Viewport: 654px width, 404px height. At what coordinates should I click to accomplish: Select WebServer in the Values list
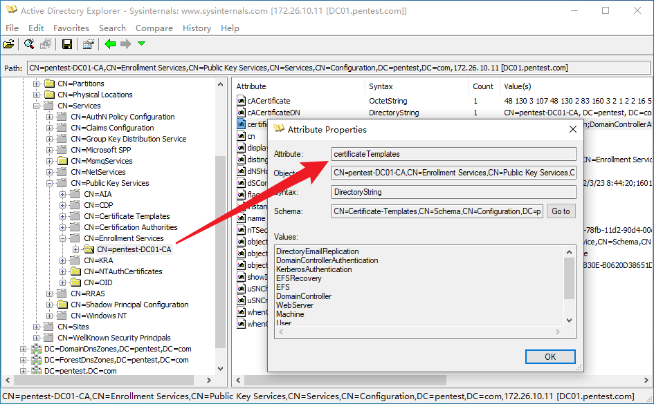point(295,305)
